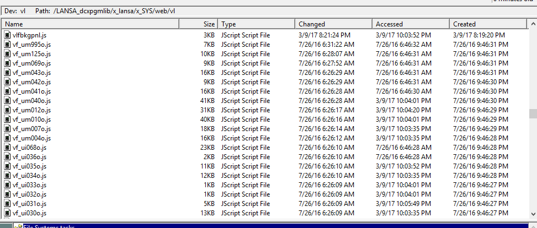The image size is (537, 228).
Task: Sort by the Created column header
Action: [488, 24]
